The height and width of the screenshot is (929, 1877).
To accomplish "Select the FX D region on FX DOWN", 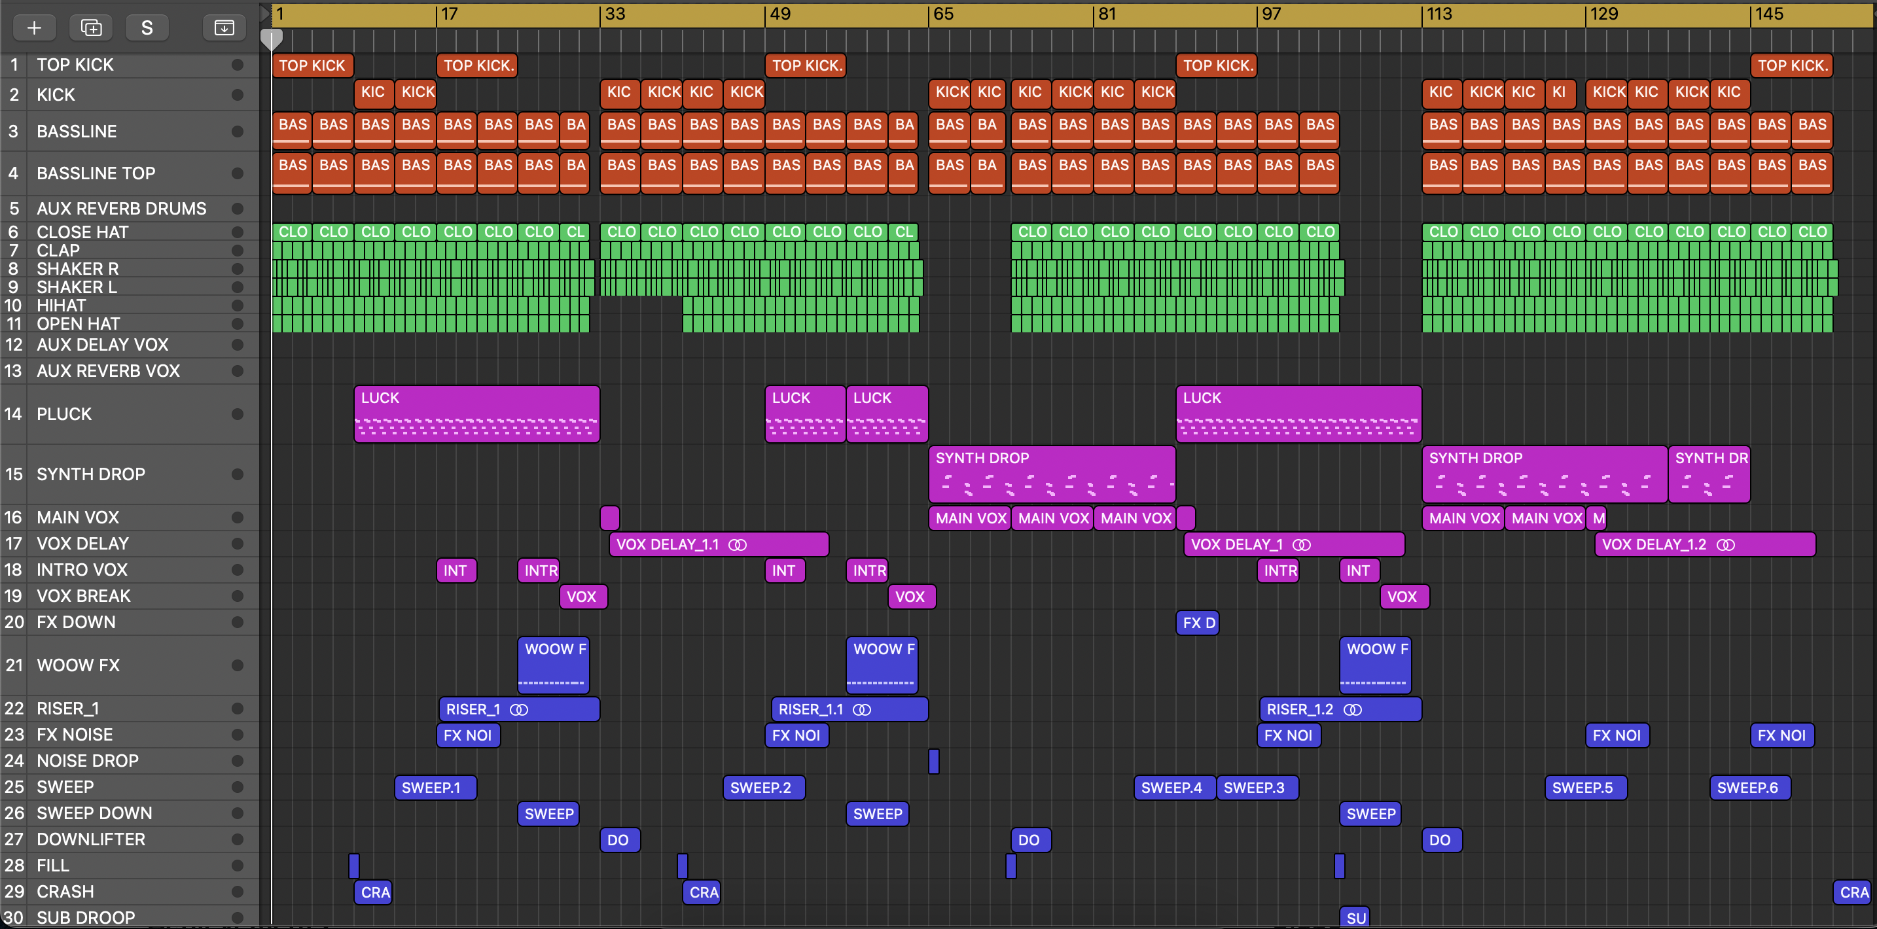I will point(1196,623).
